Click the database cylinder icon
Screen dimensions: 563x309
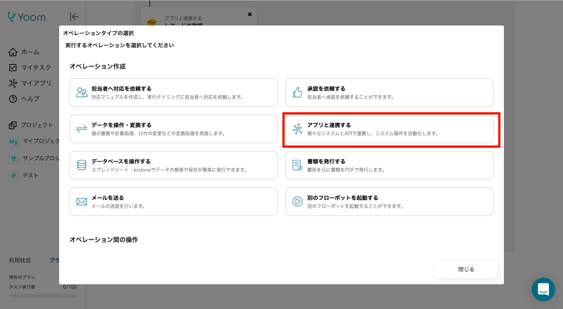pyautogui.click(x=82, y=165)
